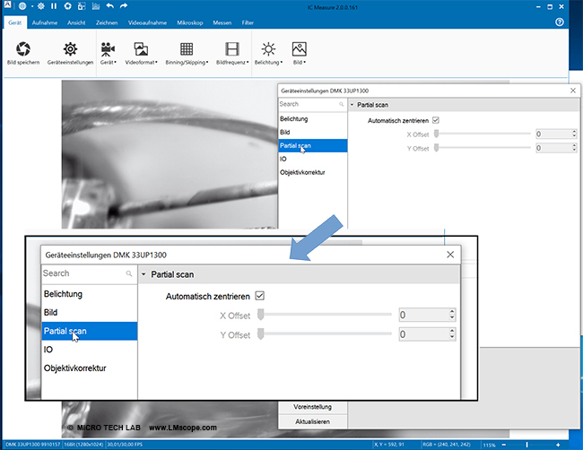Screen dimensions: 583x450
Task: Click the Binning/Skipping grid icon
Action: pyautogui.click(x=187, y=48)
